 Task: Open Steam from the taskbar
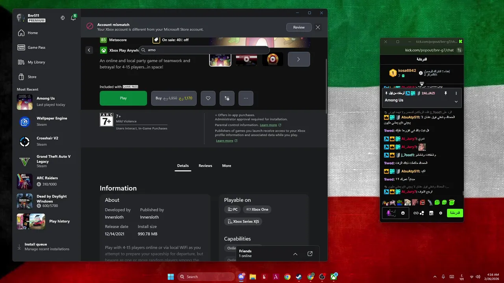[299, 277]
